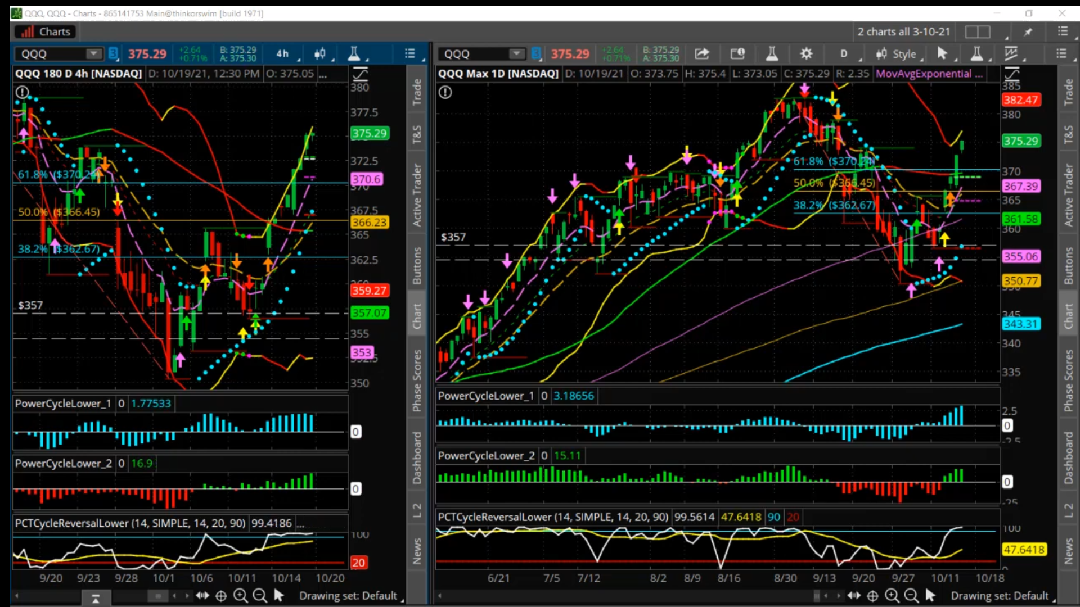This screenshot has height=607, width=1080.
Task: Click the 357.07 green price label on left chart
Action: pyautogui.click(x=370, y=313)
